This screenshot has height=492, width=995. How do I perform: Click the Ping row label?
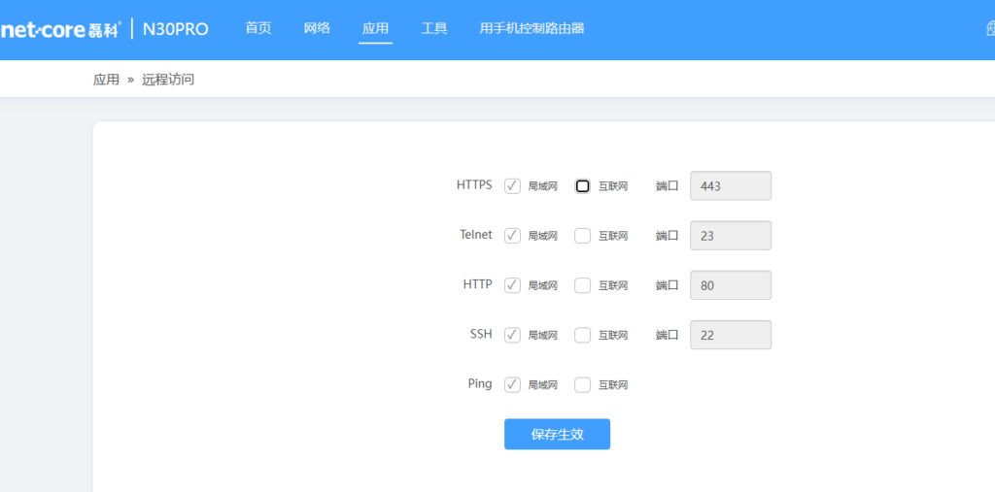(x=480, y=383)
